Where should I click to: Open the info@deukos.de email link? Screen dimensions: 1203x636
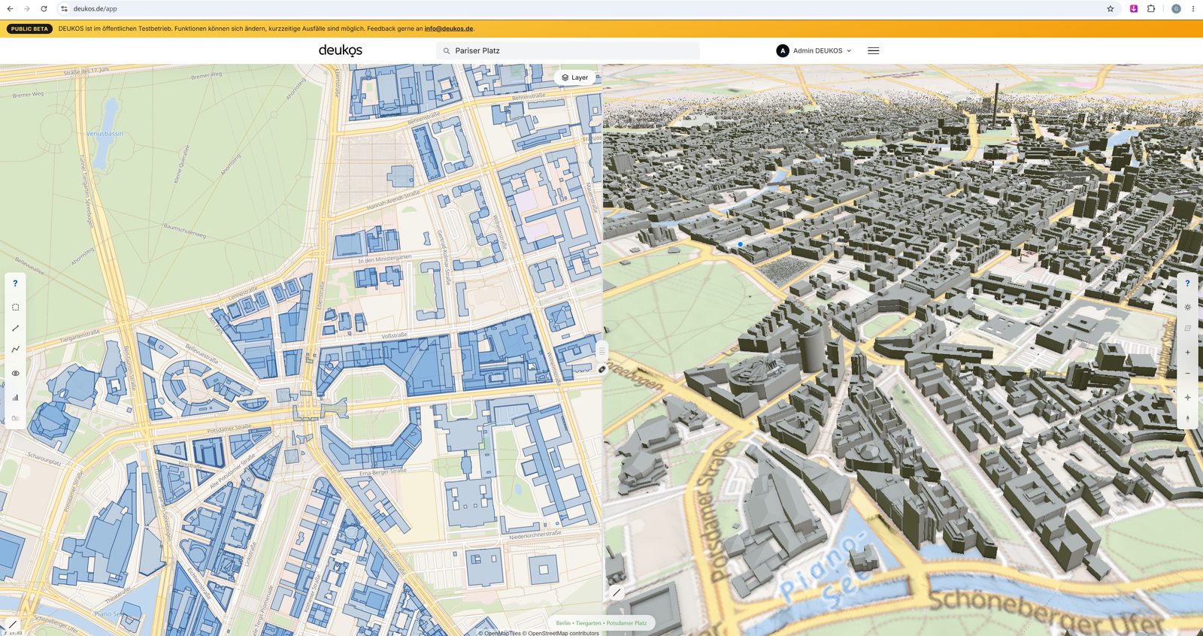coord(449,29)
